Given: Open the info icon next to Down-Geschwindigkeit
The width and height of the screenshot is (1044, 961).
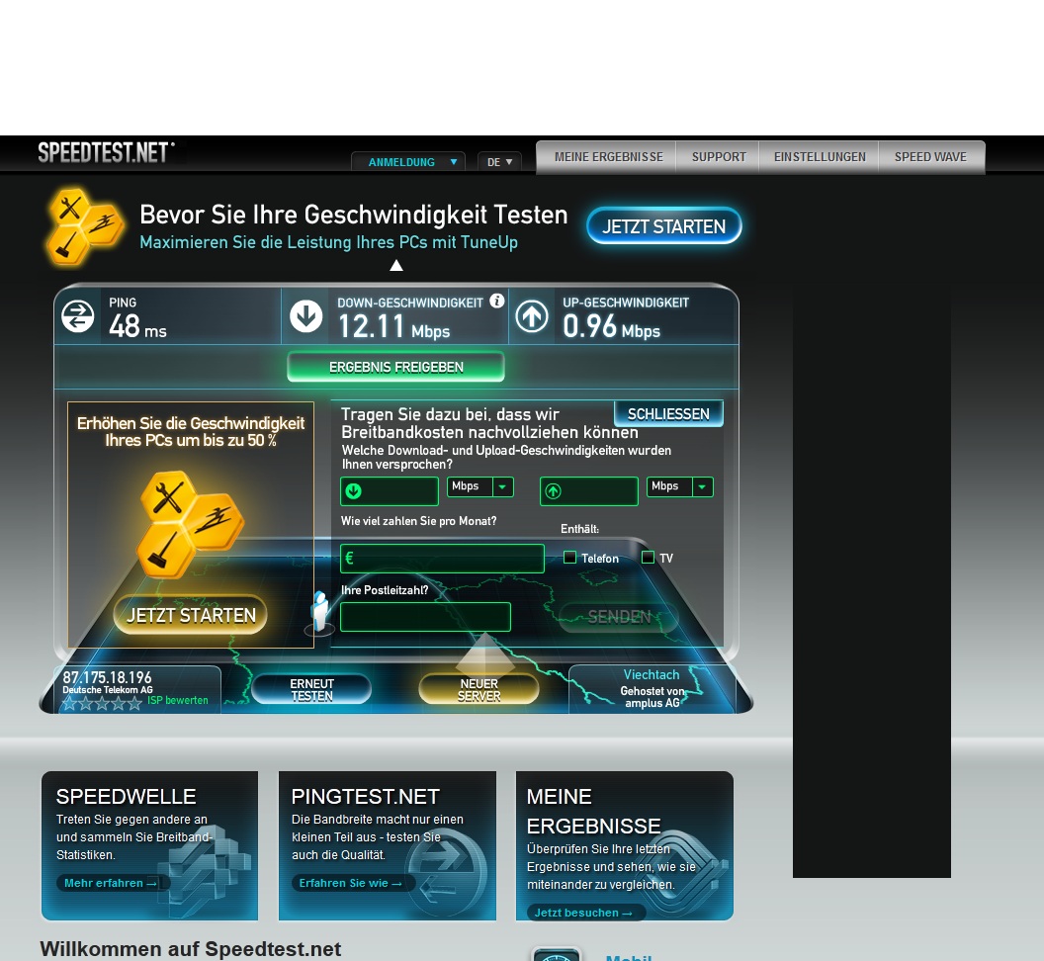Looking at the screenshot, I should click(x=496, y=301).
